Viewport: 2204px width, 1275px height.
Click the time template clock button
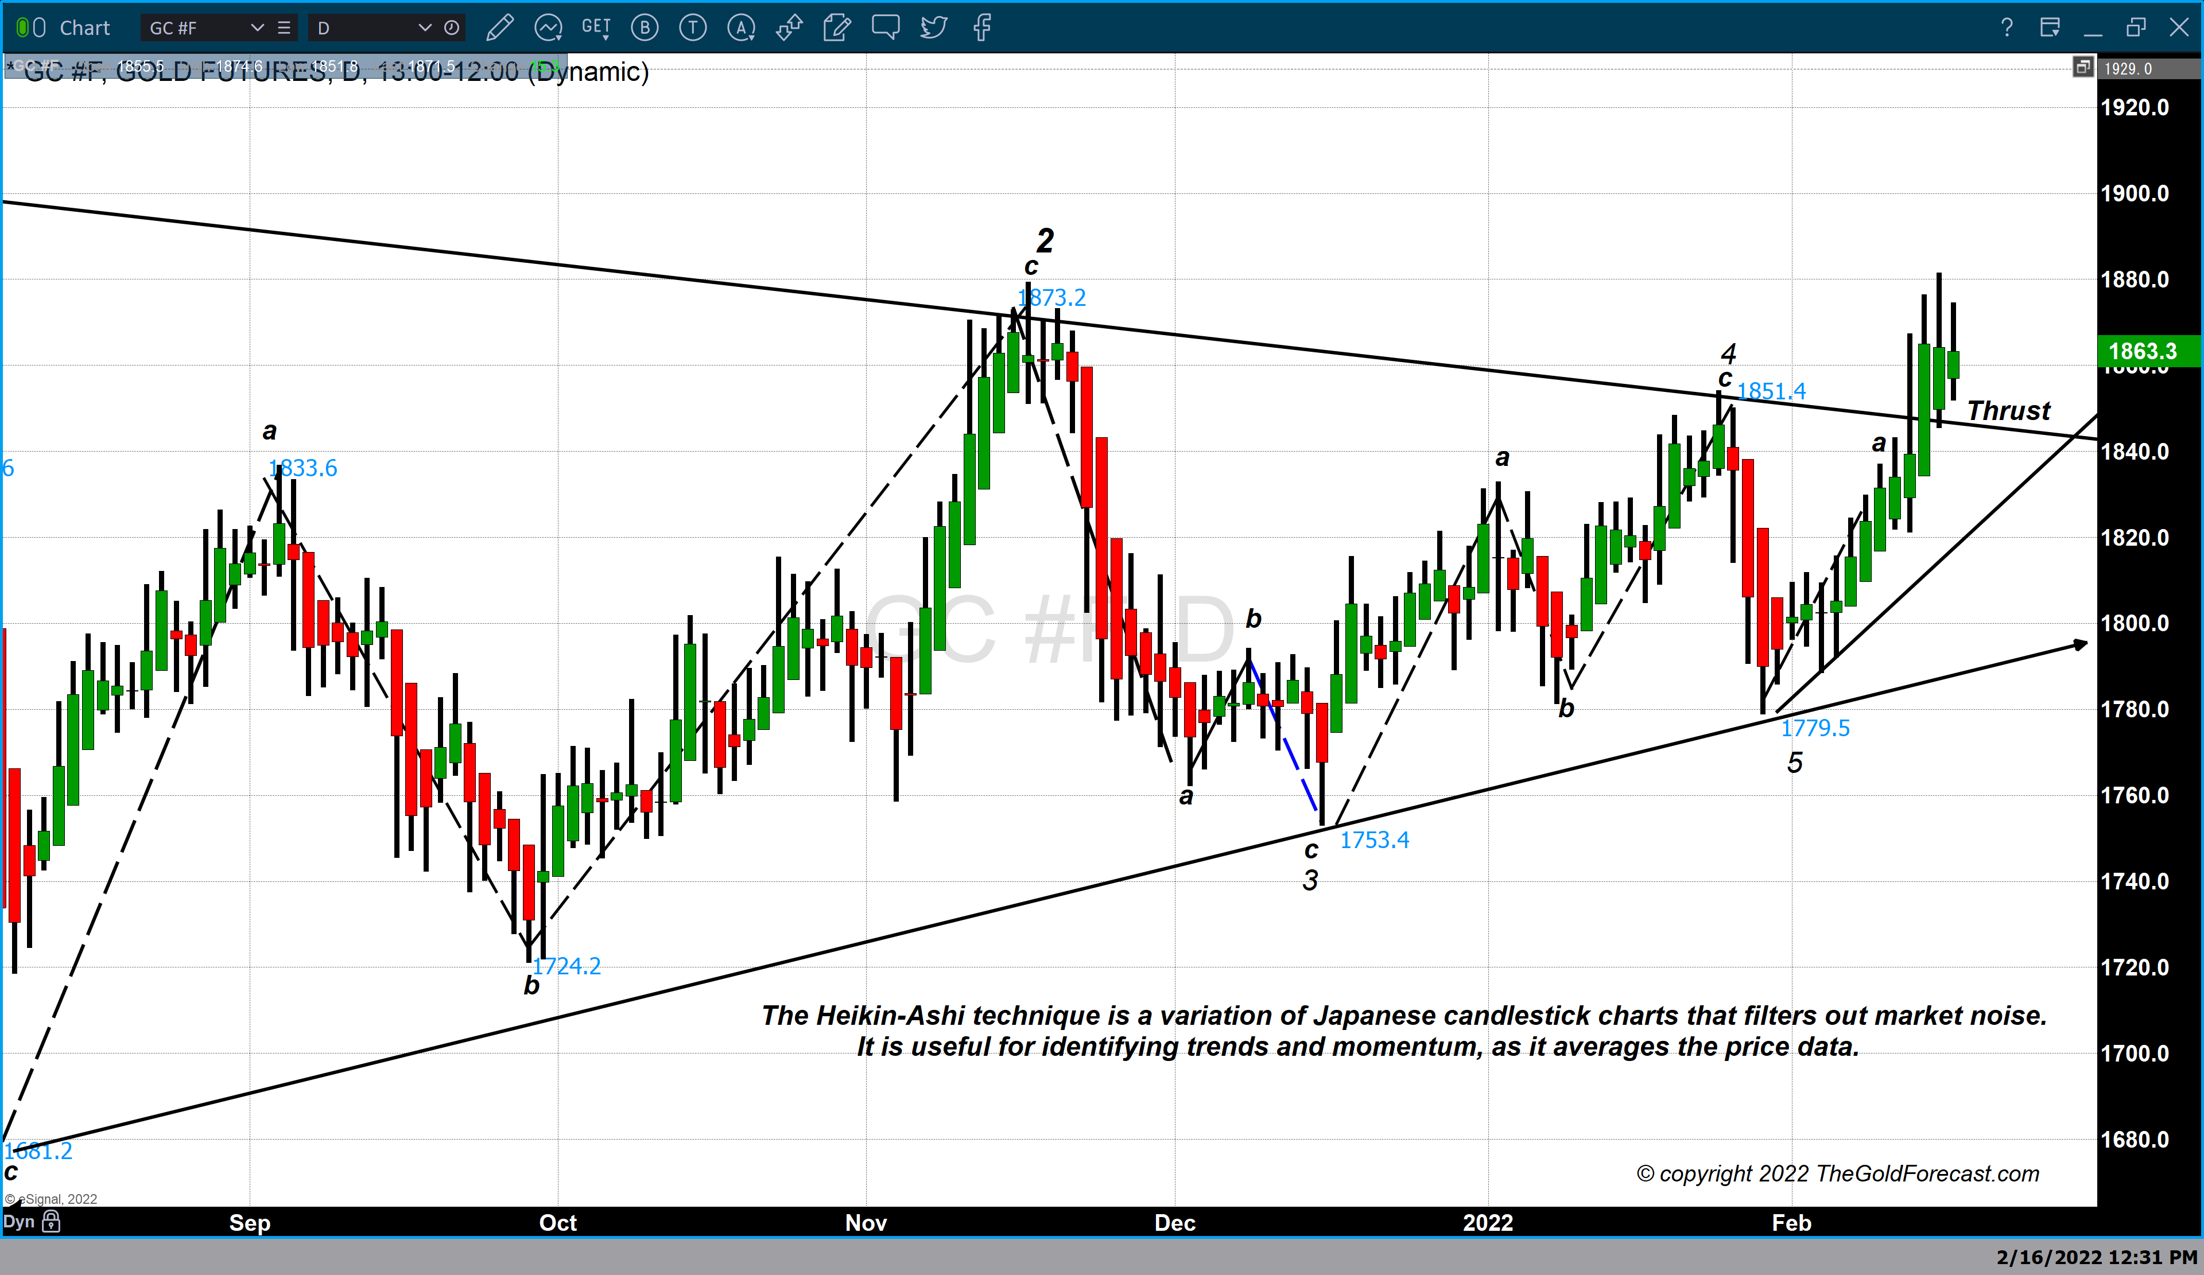pos(451,28)
